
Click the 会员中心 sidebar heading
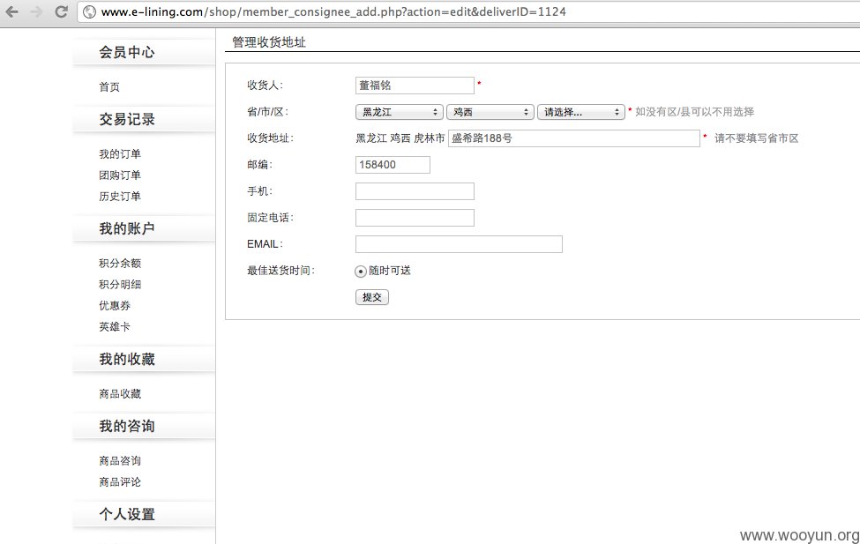point(127,52)
